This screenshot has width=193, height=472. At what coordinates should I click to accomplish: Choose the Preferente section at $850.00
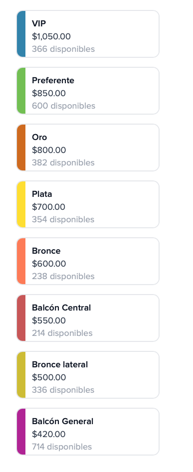tap(88, 91)
